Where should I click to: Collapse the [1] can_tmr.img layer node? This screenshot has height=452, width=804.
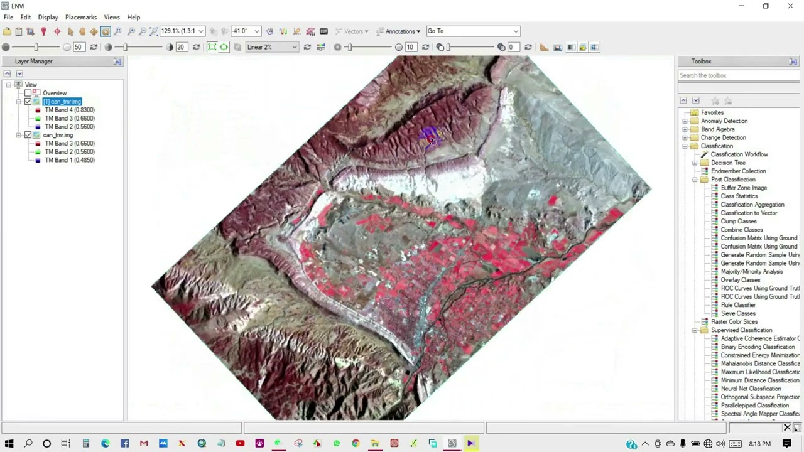19,102
